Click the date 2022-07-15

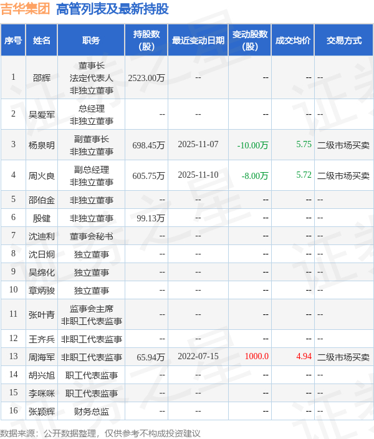tap(198, 356)
